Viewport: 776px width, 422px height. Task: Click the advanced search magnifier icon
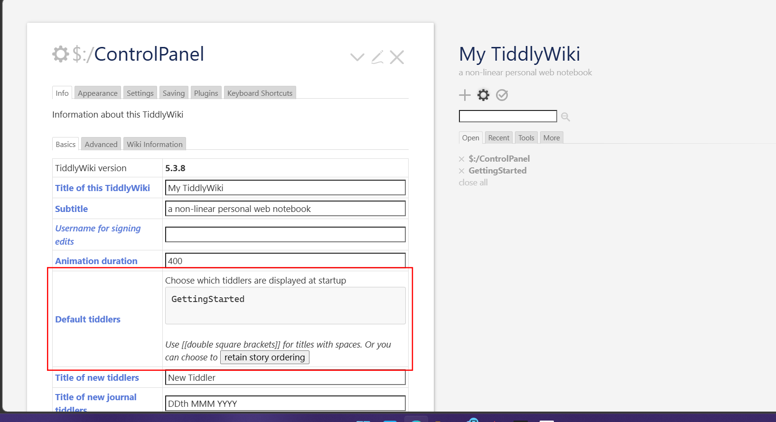tap(565, 117)
